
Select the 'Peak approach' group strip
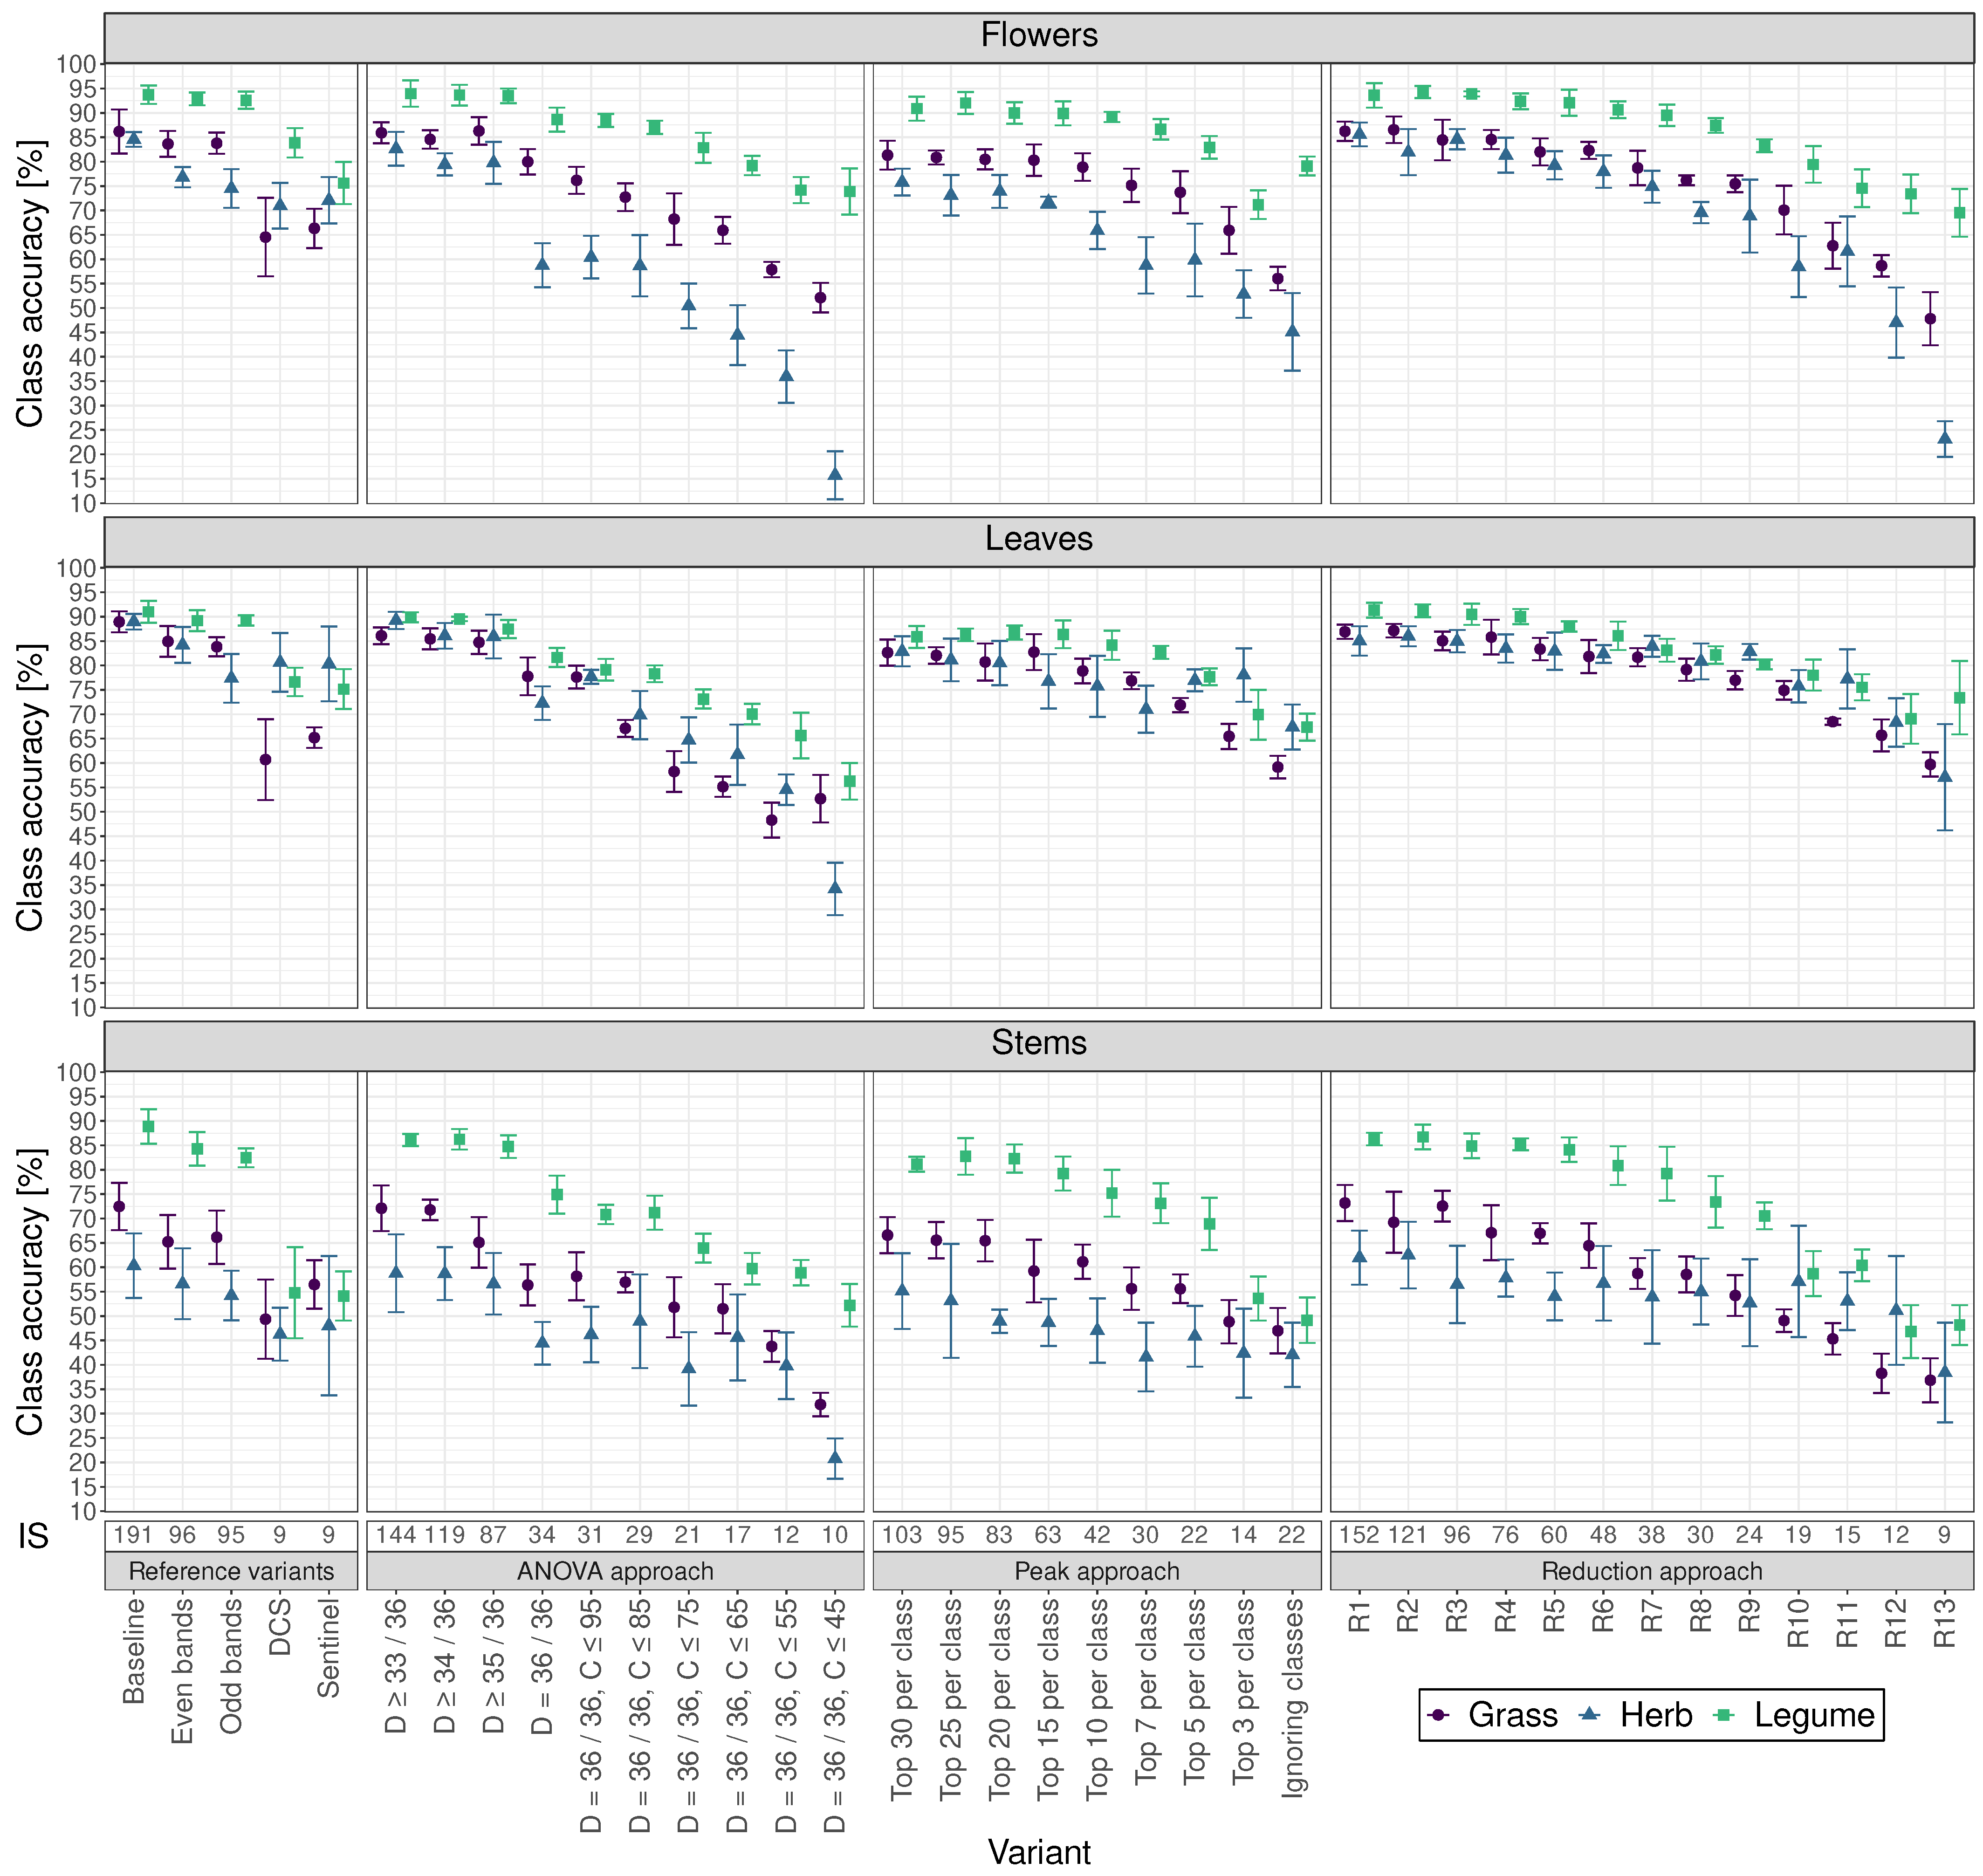(1097, 1571)
